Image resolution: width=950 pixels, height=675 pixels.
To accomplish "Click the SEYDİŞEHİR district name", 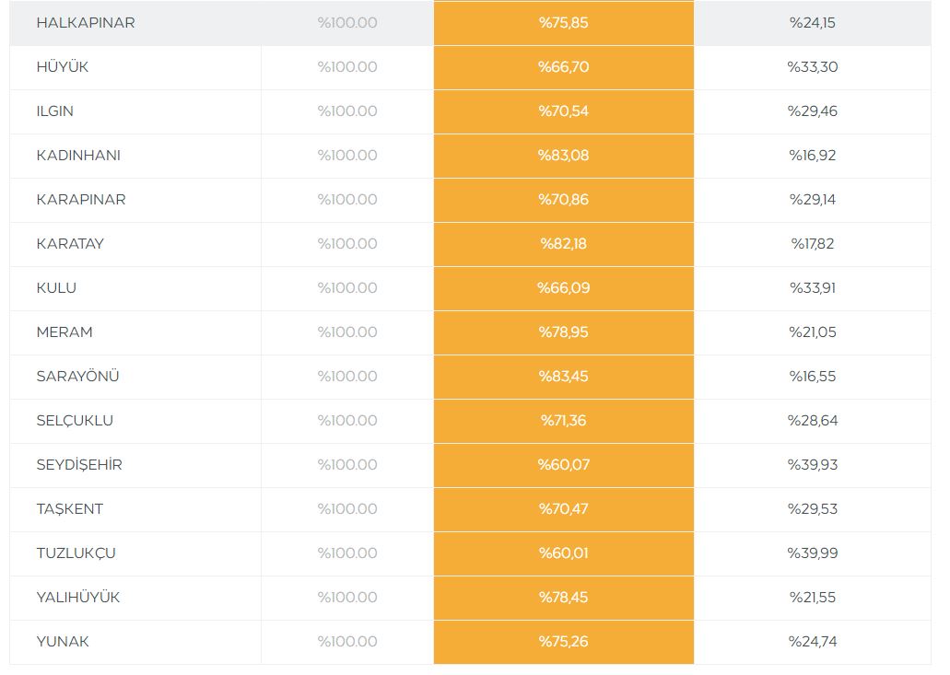I will pyautogui.click(x=79, y=465).
